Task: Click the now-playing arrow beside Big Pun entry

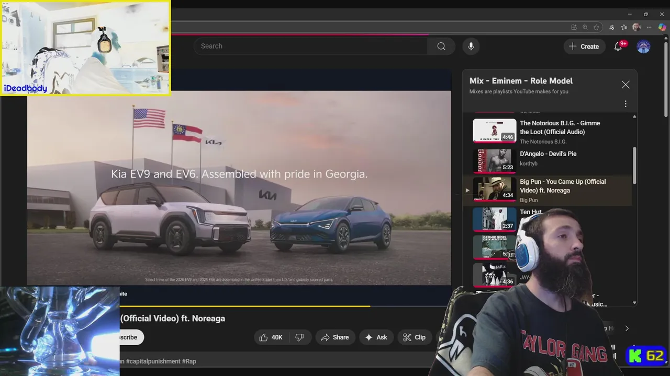Action: click(x=467, y=191)
